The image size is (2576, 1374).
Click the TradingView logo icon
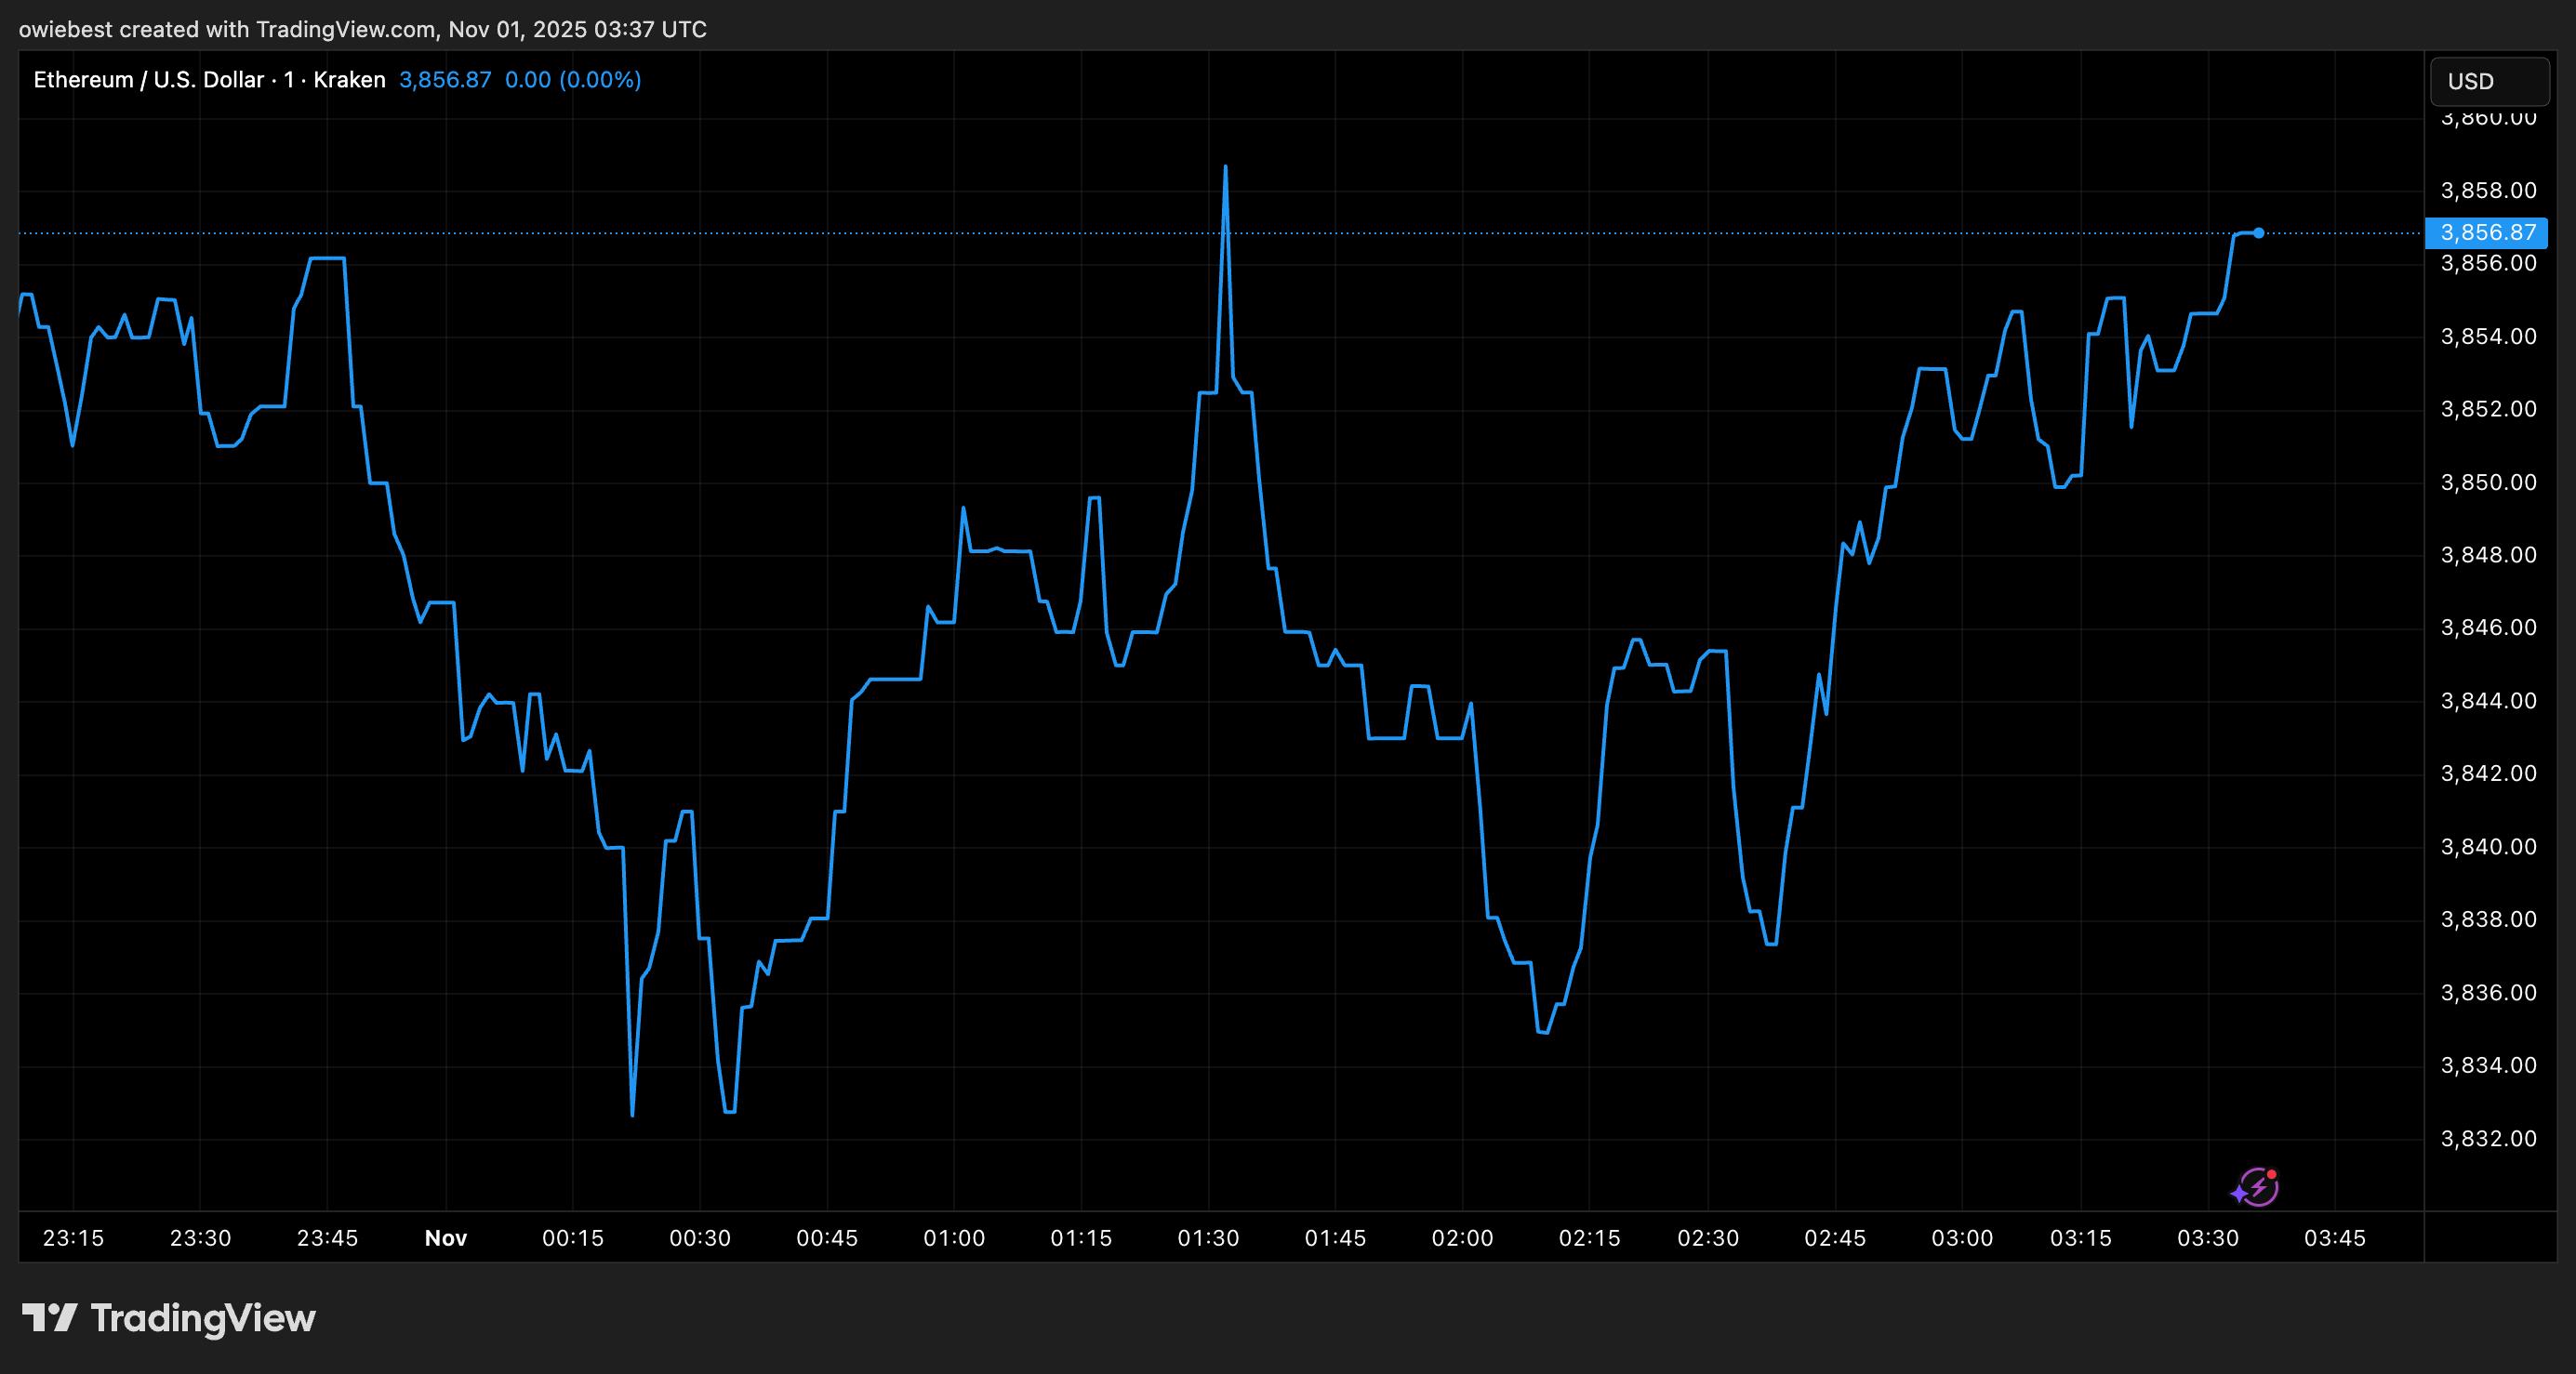coord(49,1317)
